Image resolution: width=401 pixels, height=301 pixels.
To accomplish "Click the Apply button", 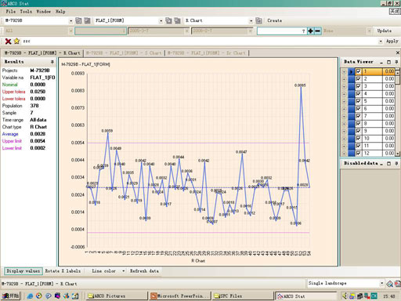I will [x=392, y=41].
